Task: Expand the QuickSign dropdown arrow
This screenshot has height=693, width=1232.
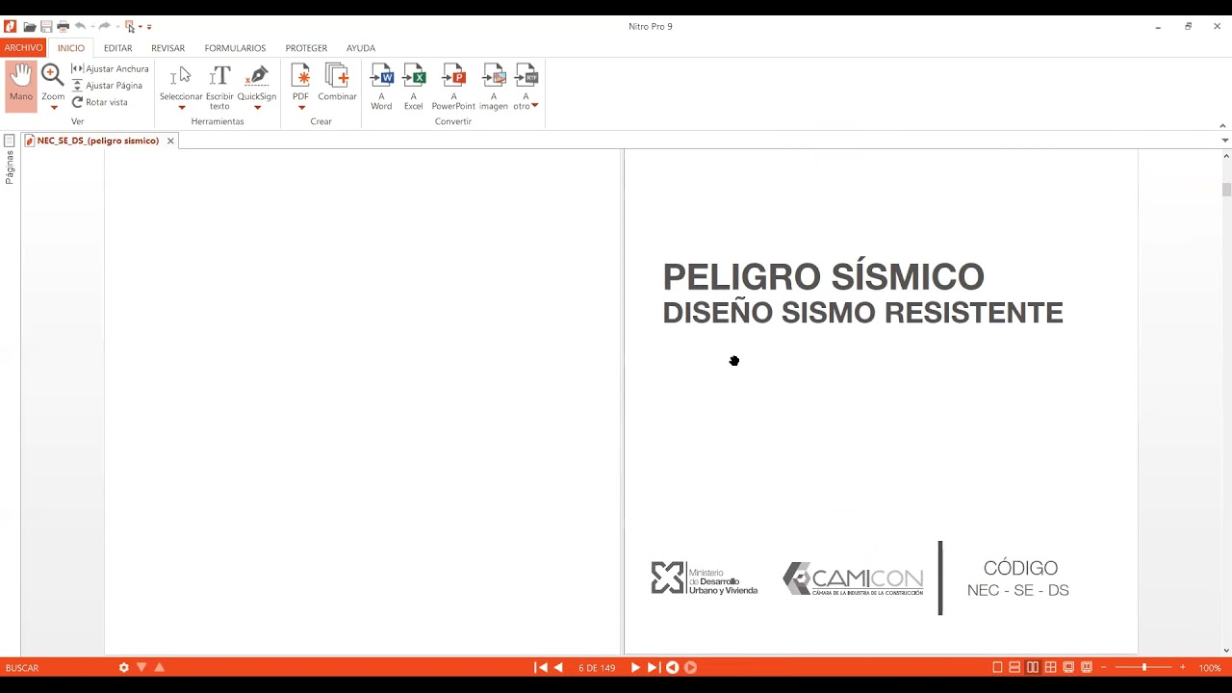Action: click(x=257, y=108)
